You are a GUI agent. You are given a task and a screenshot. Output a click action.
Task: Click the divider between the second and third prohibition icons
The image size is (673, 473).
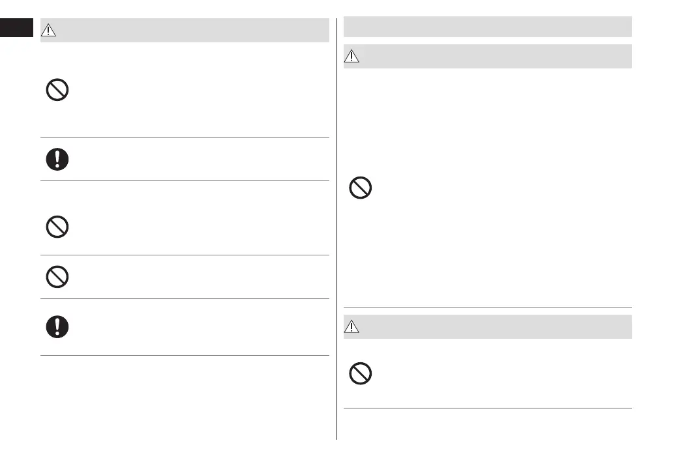pyautogui.click(x=185, y=255)
